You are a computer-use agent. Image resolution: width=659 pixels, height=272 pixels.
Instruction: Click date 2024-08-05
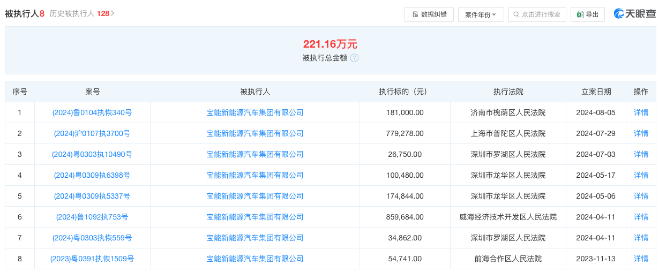[x=596, y=112]
